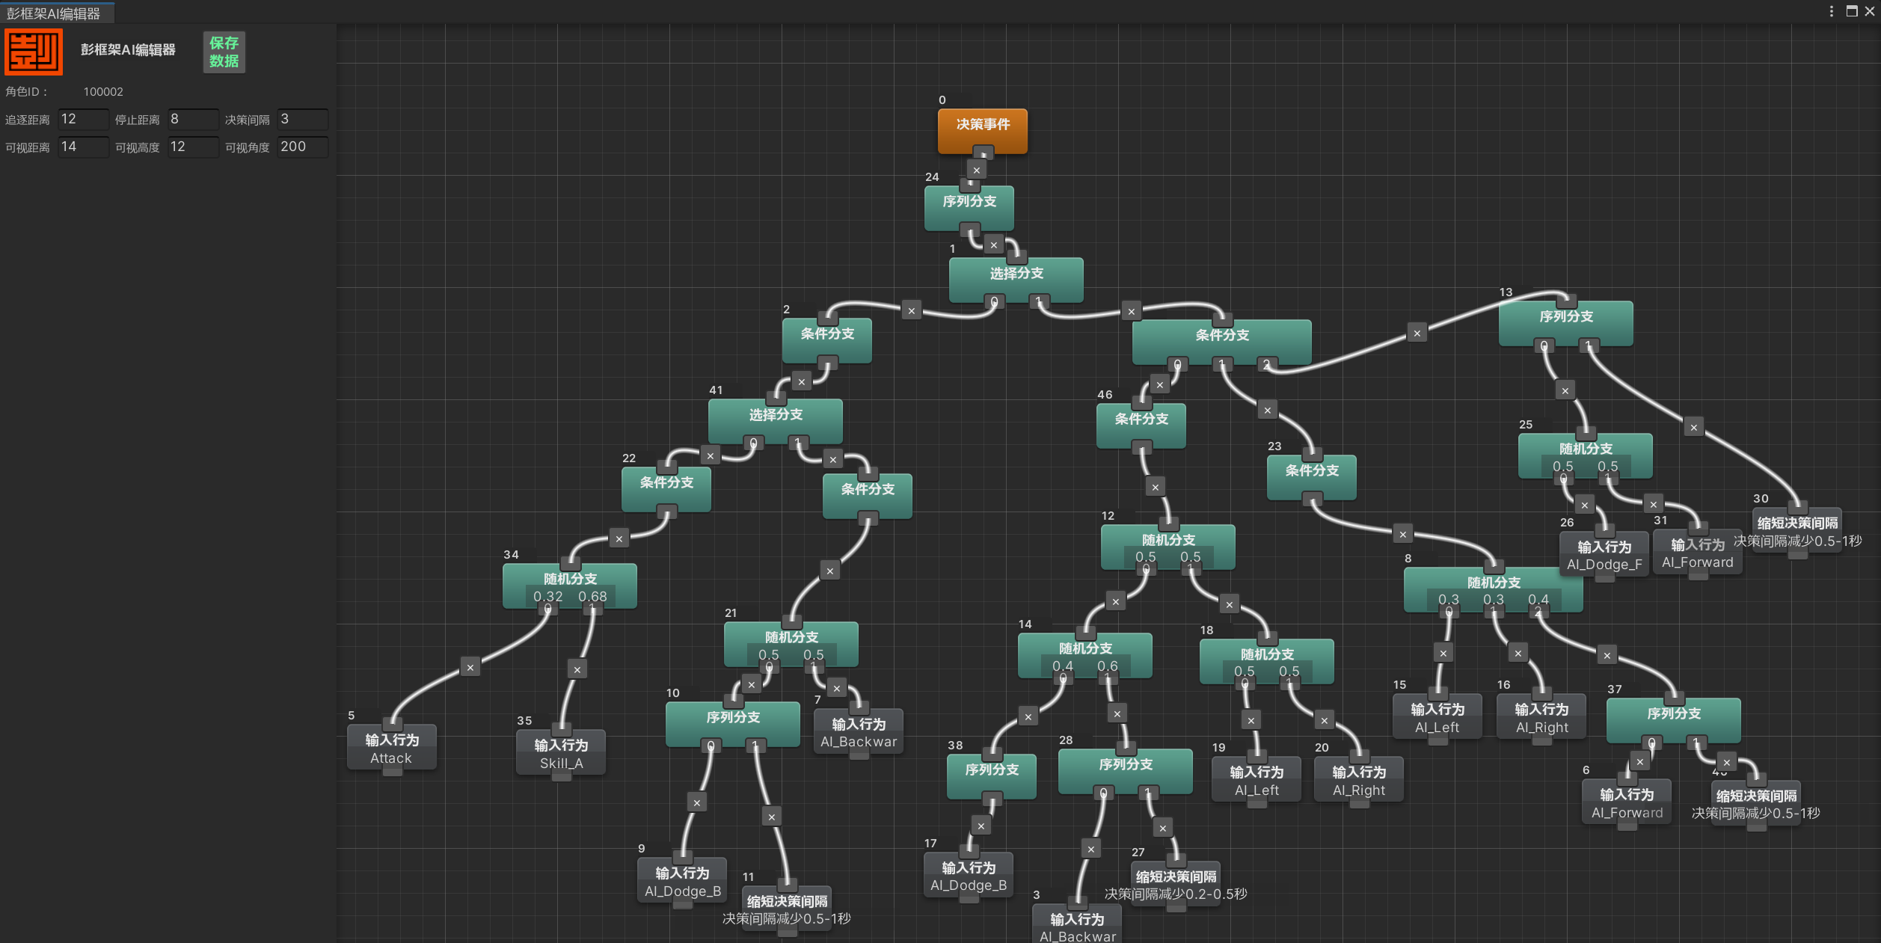Select the 缩短决策间隔 node reading 减少0.2-0.5秒
This screenshot has height=943, width=1881.
point(1176,883)
